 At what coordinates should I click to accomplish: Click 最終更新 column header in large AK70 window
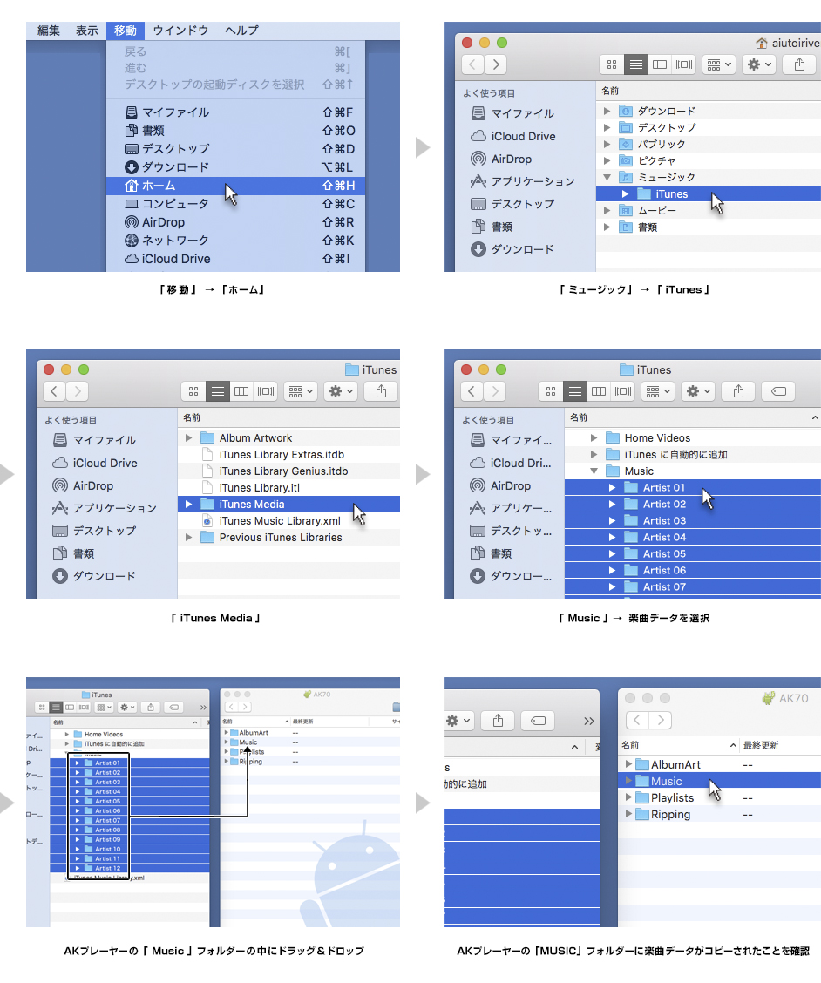[x=761, y=745]
